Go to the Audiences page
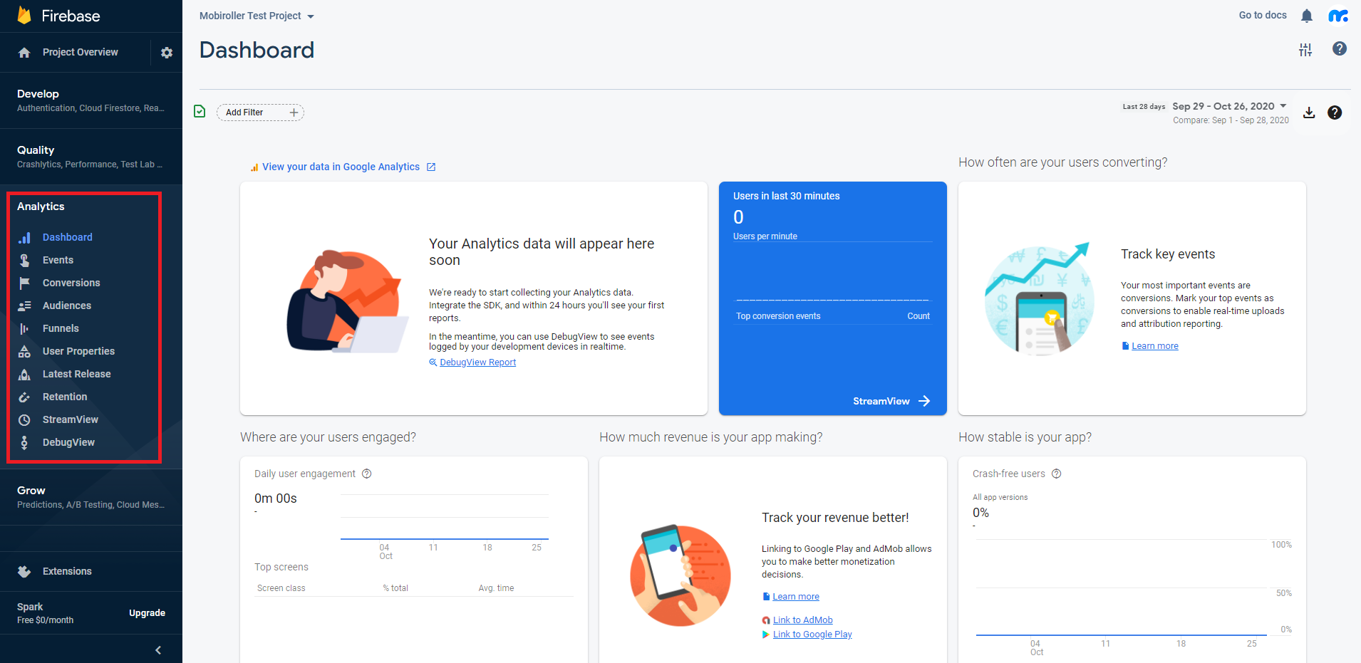Image resolution: width=1361 pixels, height=663 pixels. coord(67,306)
